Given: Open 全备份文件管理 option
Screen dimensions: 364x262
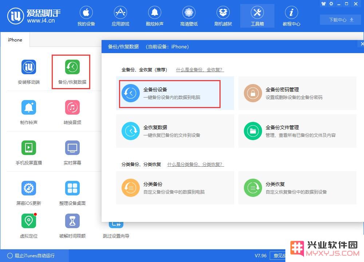Looking at the screenshot, I should click(x=297, y=131).
